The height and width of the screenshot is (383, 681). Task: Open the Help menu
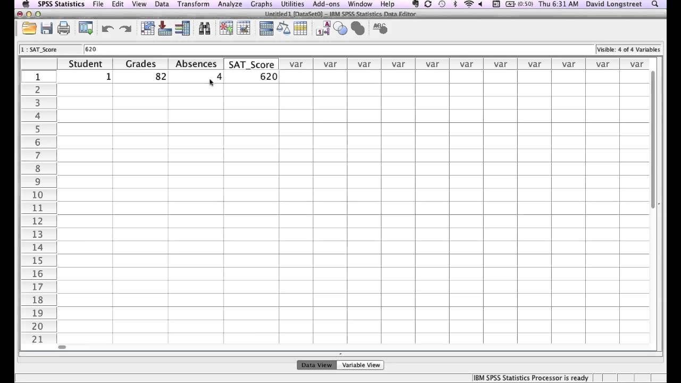pyautogui.click(x=387, y=4)
